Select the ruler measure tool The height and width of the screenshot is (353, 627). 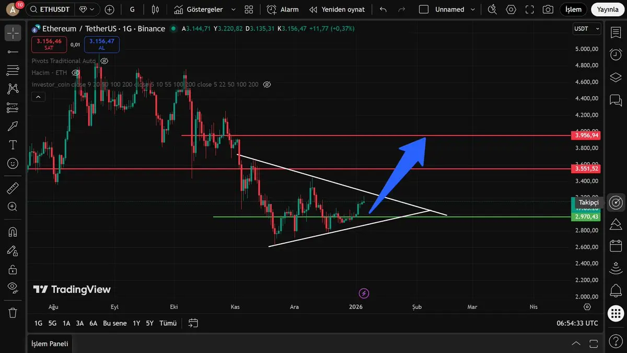[x=13, y=188]
